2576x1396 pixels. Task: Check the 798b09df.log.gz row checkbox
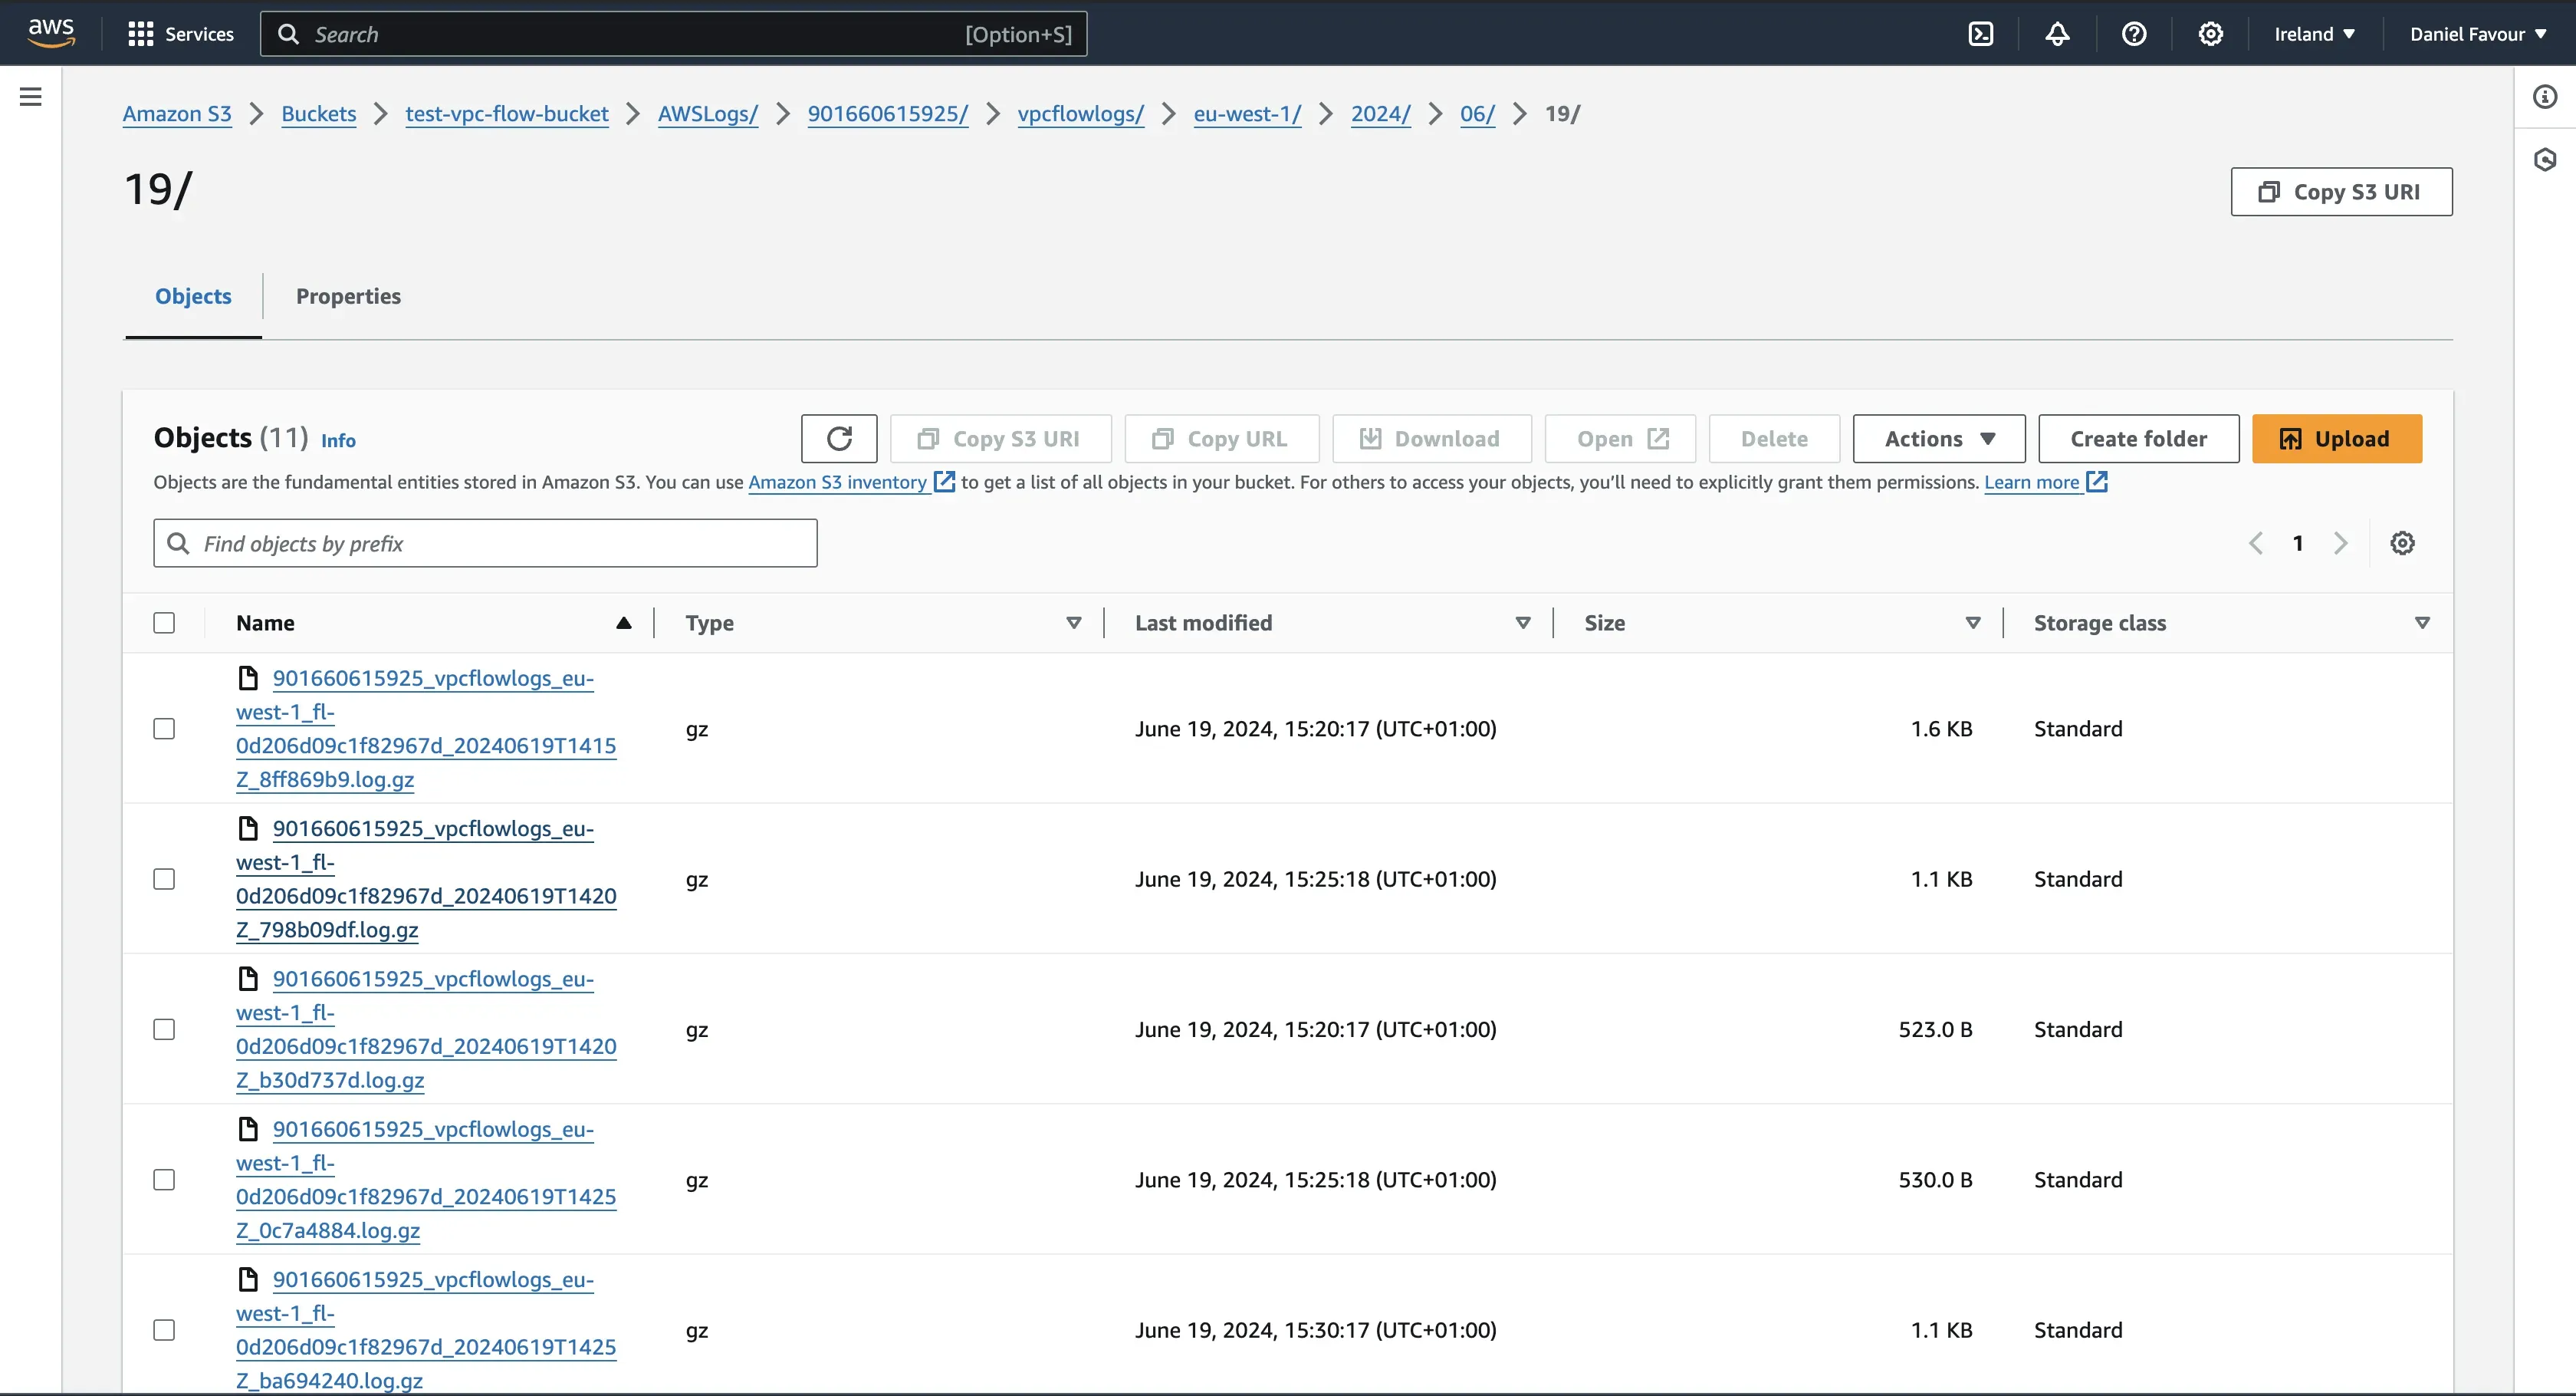pyautogui.click(x=164, y=878)
